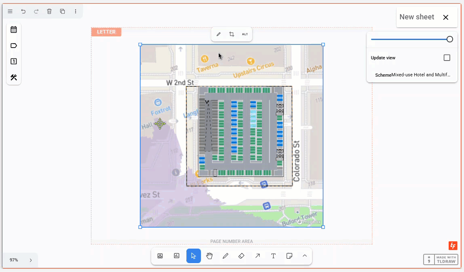The height and width of the screenshot is (272, 464).
Task: Select the crop image tool
Action: coord(232,34)
